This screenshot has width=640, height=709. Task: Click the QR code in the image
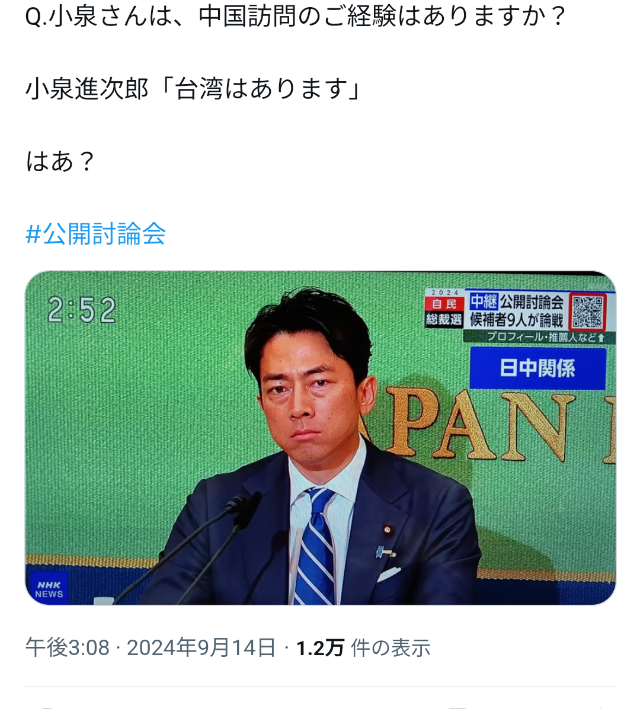coord(587,311)
